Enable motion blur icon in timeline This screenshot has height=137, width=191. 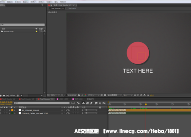[91, 103]
